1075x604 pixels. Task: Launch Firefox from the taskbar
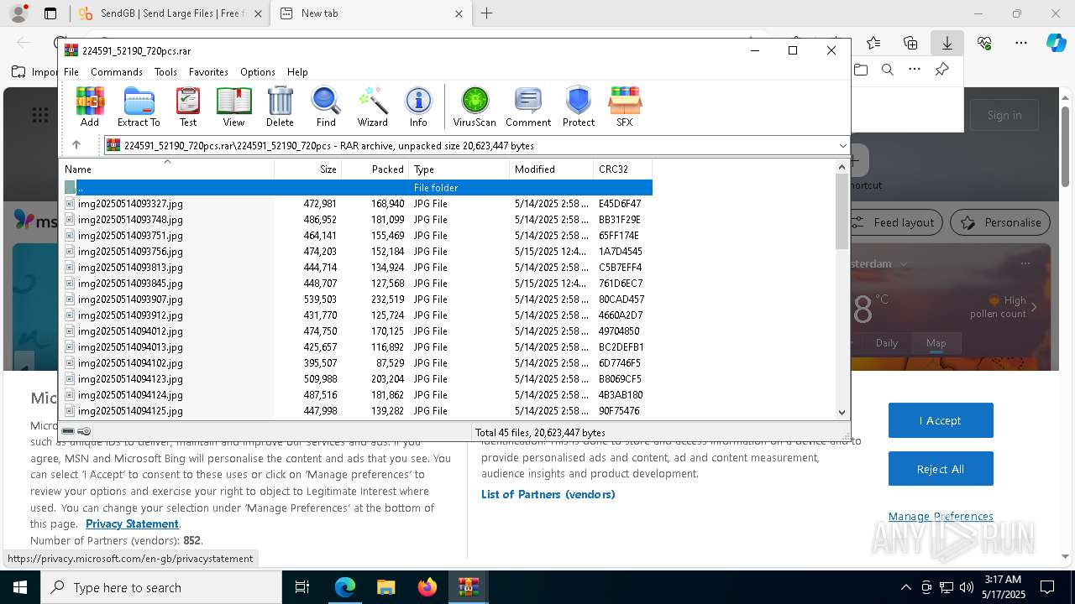pos(427,587)
